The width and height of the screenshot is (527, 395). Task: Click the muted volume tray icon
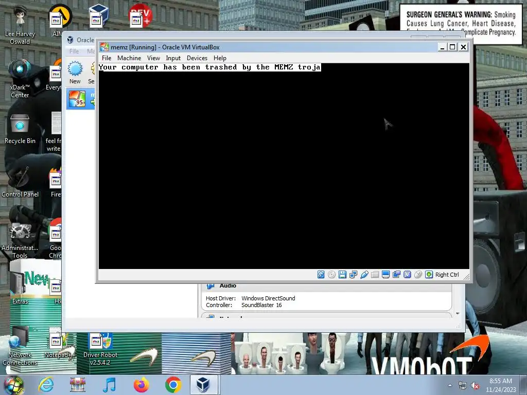475,386
